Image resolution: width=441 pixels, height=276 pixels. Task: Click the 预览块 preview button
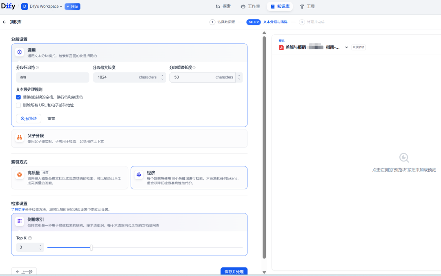point(29,119)
